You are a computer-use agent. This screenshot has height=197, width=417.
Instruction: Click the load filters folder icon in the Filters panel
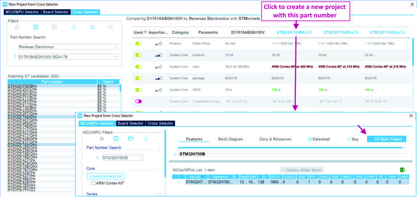(x=55, y=27)
